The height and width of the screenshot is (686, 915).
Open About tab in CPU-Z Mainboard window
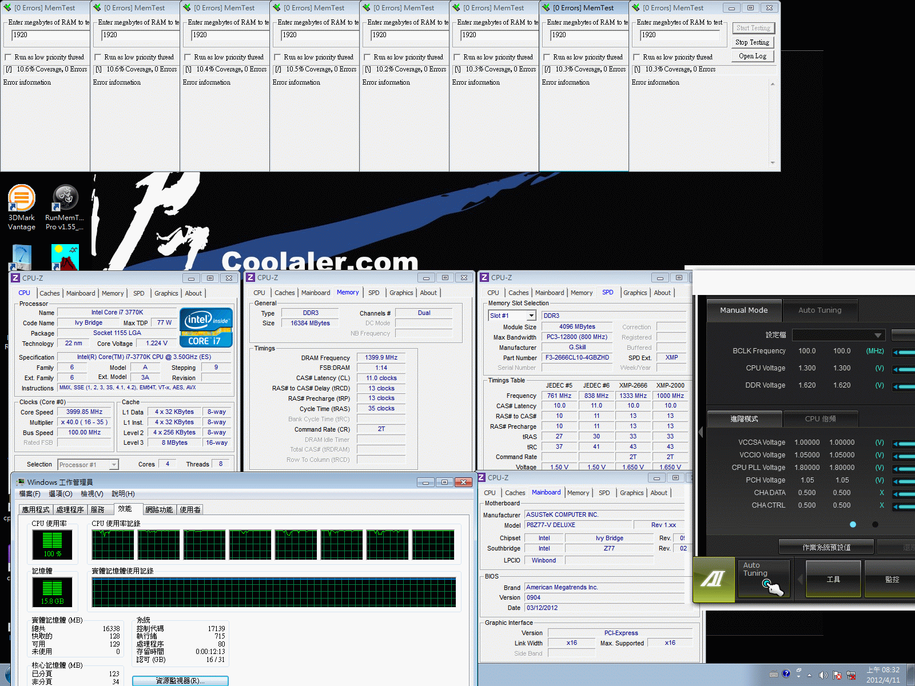(x=659, y=493)
